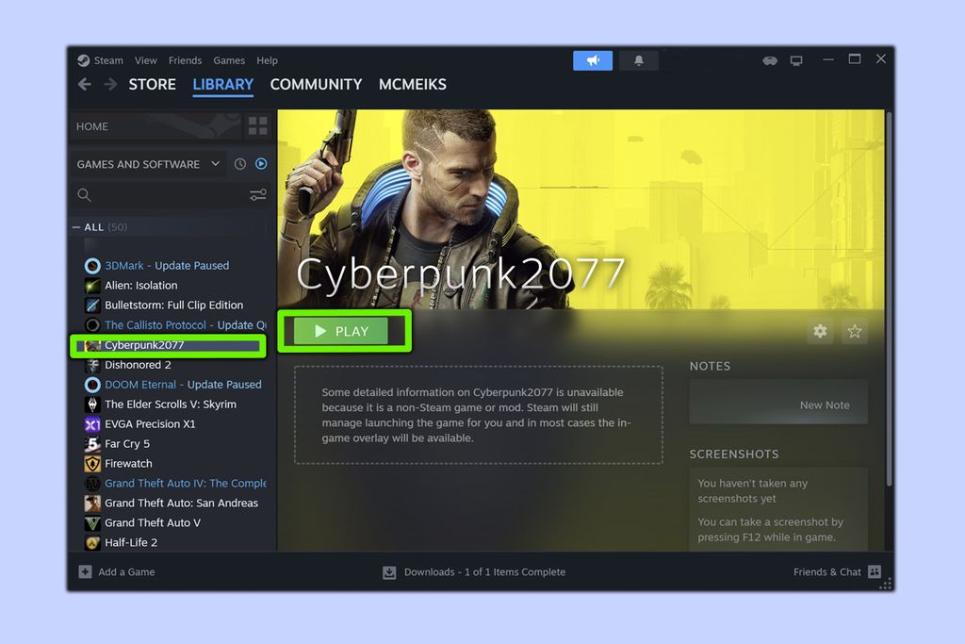The height and width of the screenshot is (644, 965).
Task: Open the advanced filter sliders control
Action: point(257,195)
